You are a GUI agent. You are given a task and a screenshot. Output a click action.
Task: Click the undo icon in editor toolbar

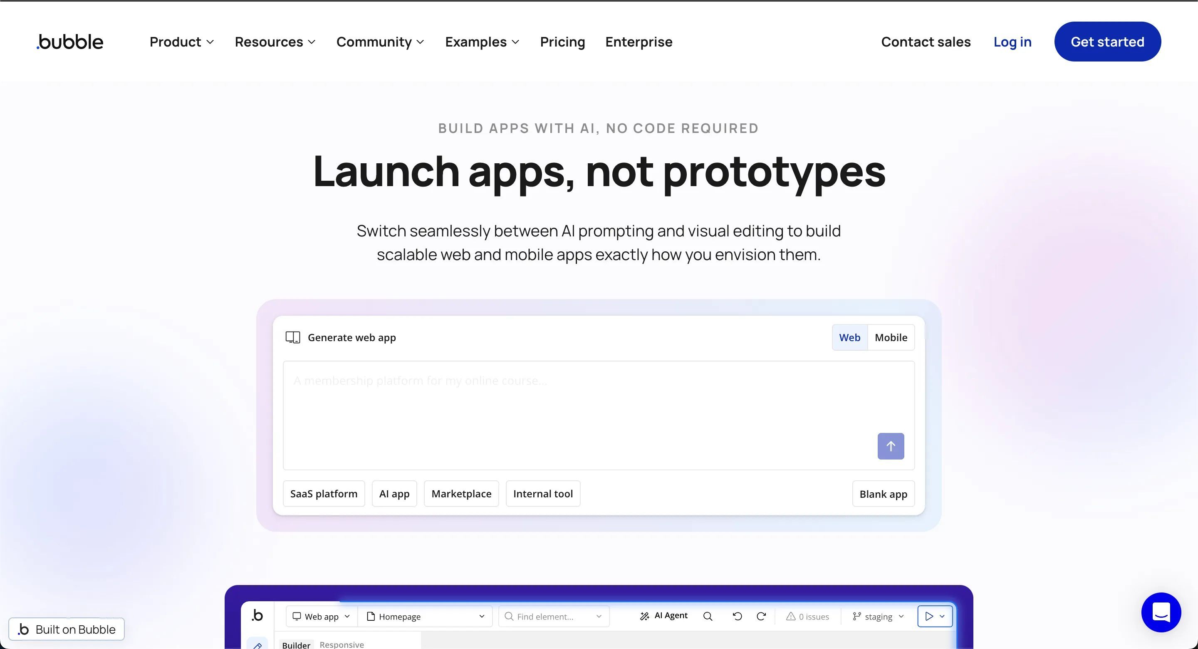[737, 617]
